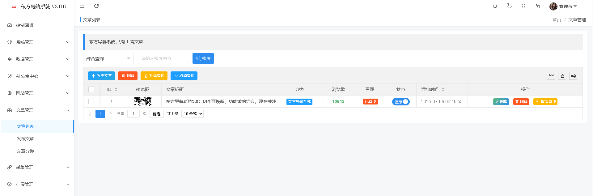Go to previous page arrow

[90, 114]
